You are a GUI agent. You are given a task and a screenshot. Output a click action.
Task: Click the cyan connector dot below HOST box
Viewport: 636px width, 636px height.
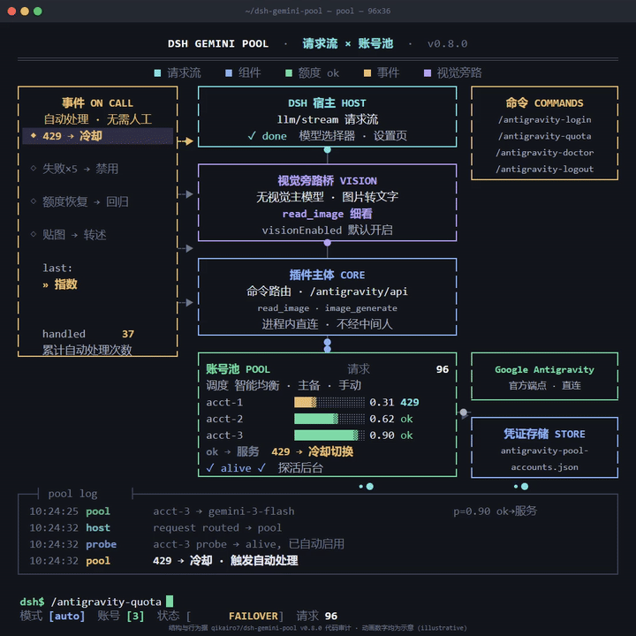(x=328, y=150)
